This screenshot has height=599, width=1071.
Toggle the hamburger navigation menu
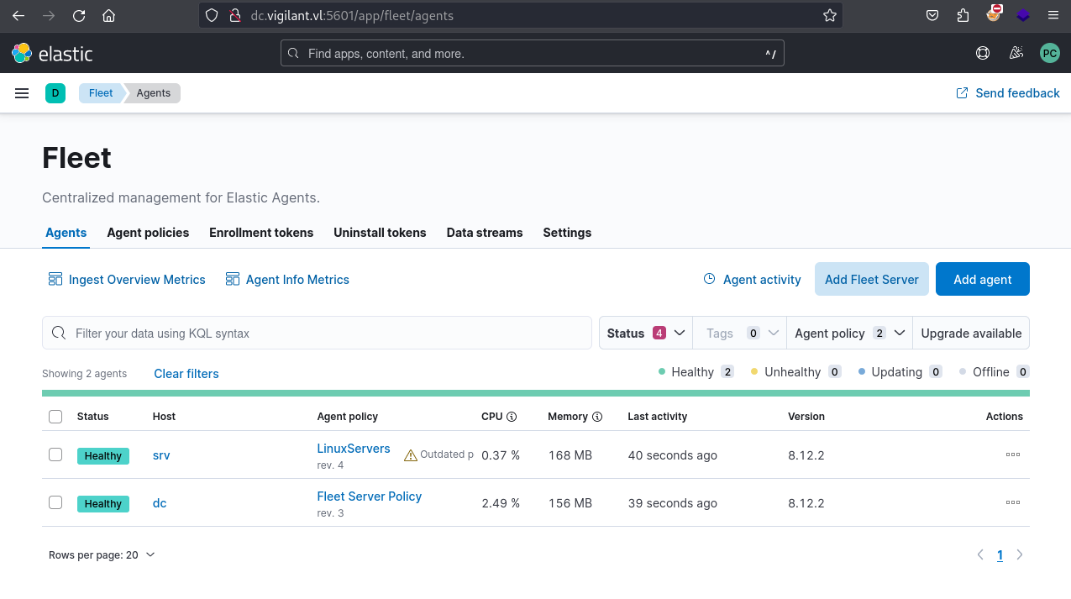(x=22, y=93)
